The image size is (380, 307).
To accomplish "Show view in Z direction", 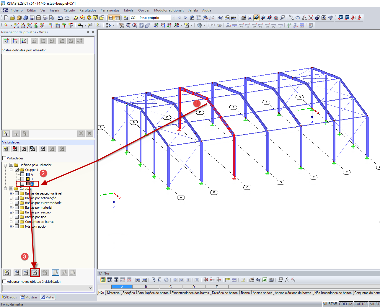I will [169, 25].
